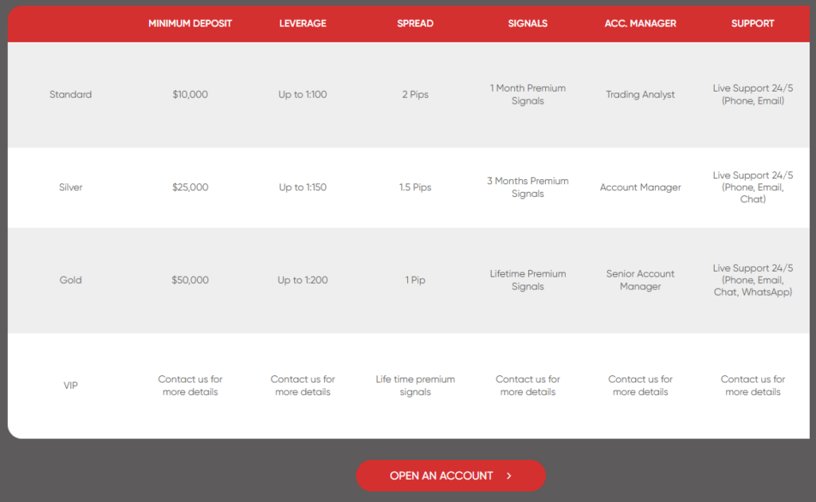Click the 1 Pip spread cell
Screen dimensions: 816x502
point(415,280)
